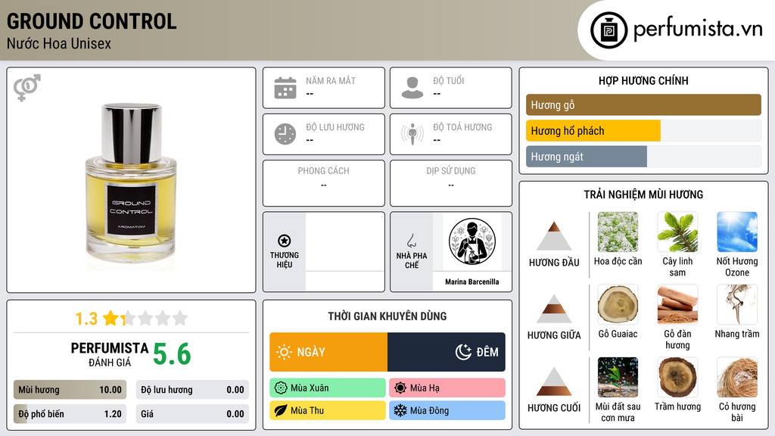Image resolution: width=775 pixels, height=436 pixels.
Task: Select the Mùa Thu season chip
Action: [x=328, y=410]
